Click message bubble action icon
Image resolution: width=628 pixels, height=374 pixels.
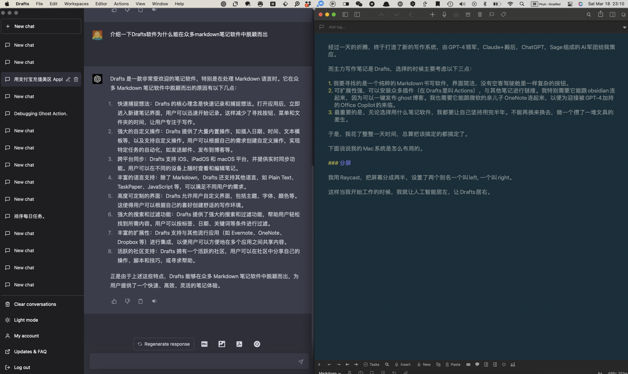[x=477, y=364]
